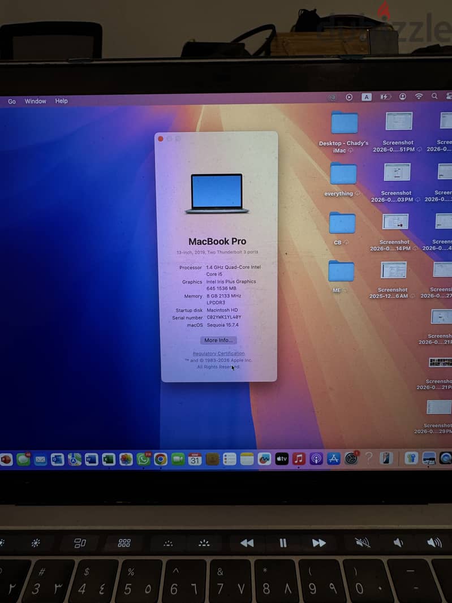Open Microsoft Outlook in the Dock

pos(58,459)
